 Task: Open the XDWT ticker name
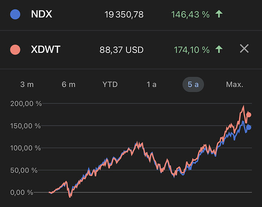click(45, 50)
